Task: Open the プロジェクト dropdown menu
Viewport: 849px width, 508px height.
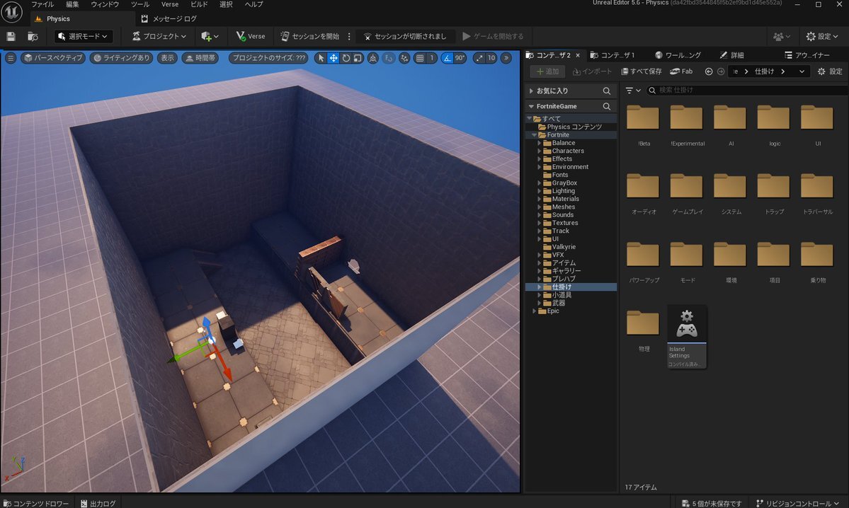Action: tap(159, 36)
